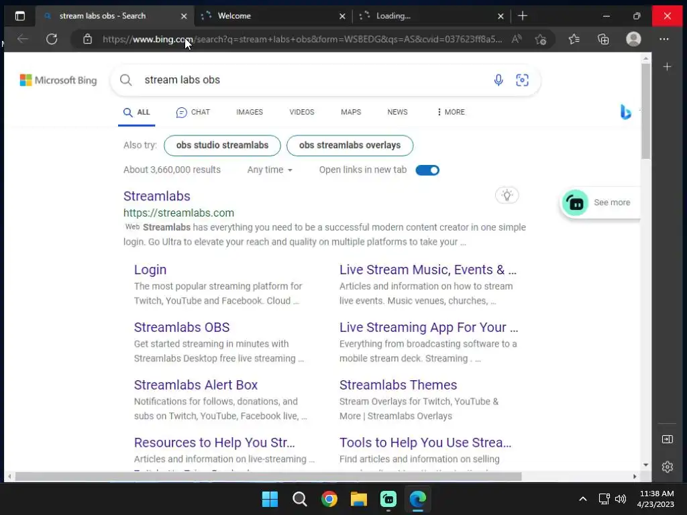Click the address bar URL

tap(303, 39)
